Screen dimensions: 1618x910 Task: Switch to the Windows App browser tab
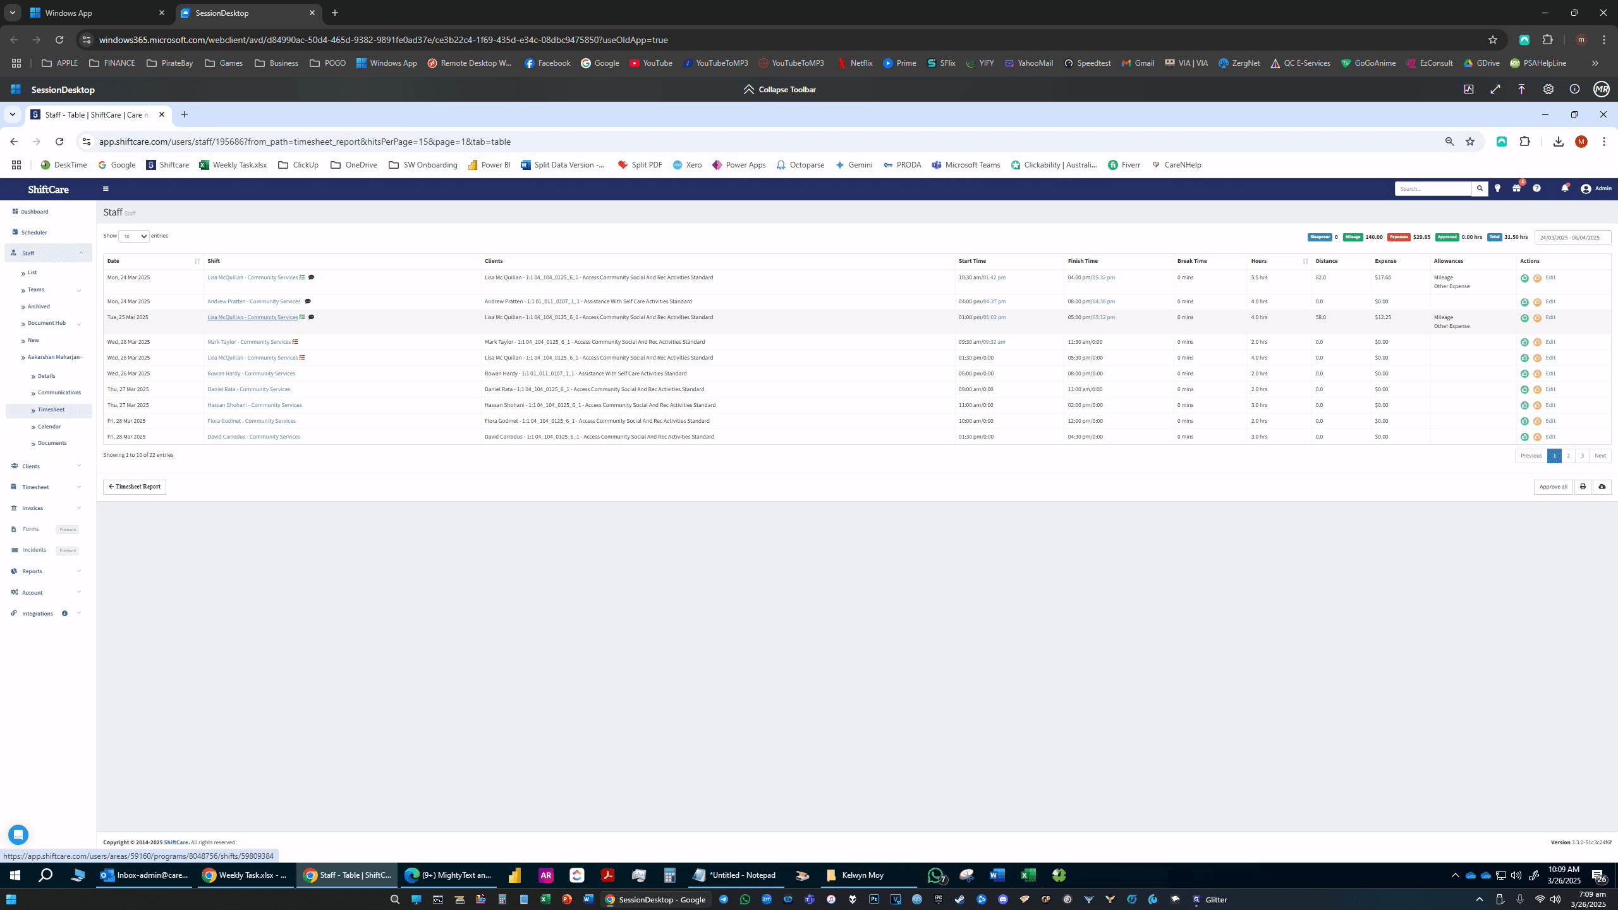pyautogui.click(x=96, y=13)
